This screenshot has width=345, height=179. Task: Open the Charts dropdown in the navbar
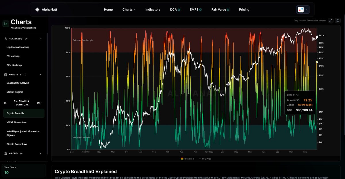129,9
